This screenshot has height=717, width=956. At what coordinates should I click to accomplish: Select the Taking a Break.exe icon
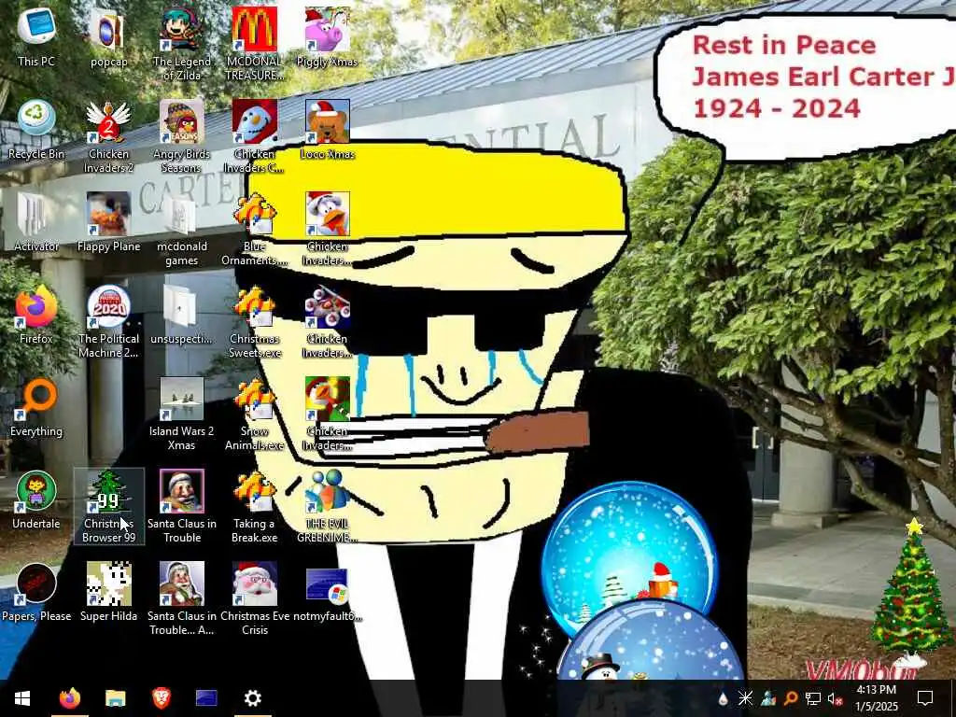254,507
